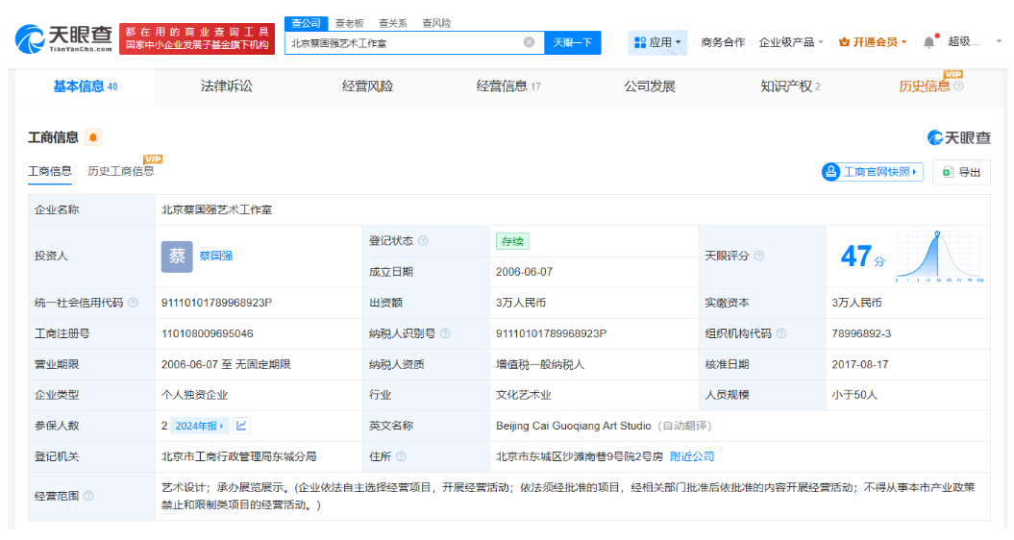
Task: Click the 历史信息 help icon
Action: pyautogui.click(x=958, y=86)
